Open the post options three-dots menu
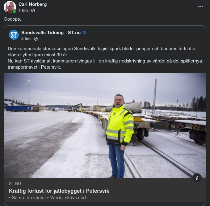The width and height of the screenshot is (210, 206). 201,6
